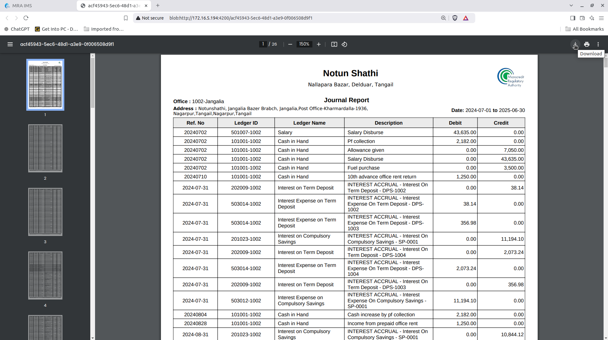Click the 10,844.12 credit value

pyautogui.click(x=512, y=335)
